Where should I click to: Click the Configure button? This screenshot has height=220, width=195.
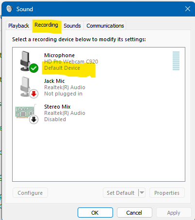click(x=30, y=192)
